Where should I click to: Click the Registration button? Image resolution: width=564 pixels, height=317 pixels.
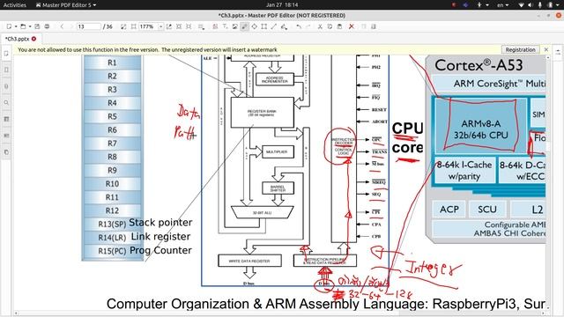[x=520, y=49]
